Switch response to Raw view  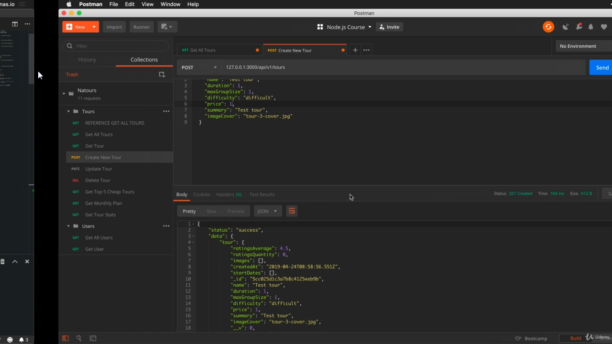[x=211, y=211]
